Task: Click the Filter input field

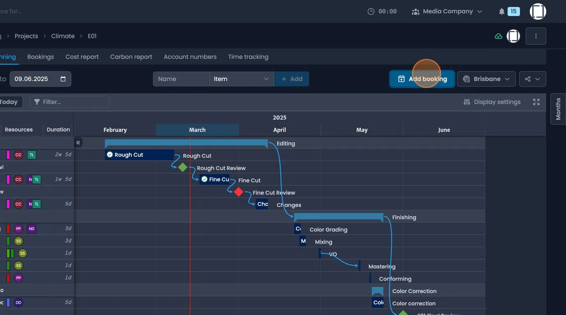Action: [70, 102]
